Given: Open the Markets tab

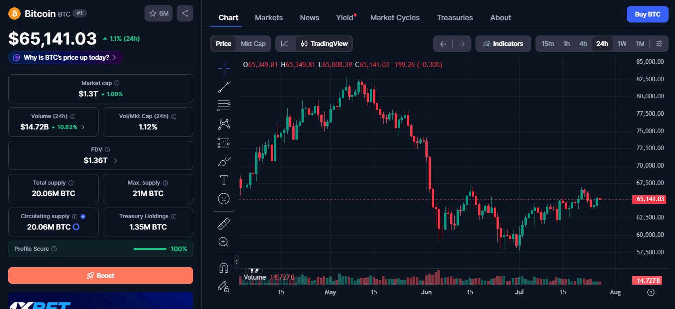Looking at the screenshot, I should (x=269, y=17).
